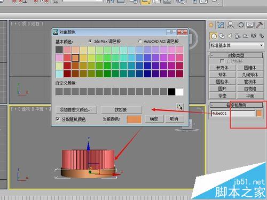
Task: Click the orange object color swatch beside Tube001
Action: (259, 113)
